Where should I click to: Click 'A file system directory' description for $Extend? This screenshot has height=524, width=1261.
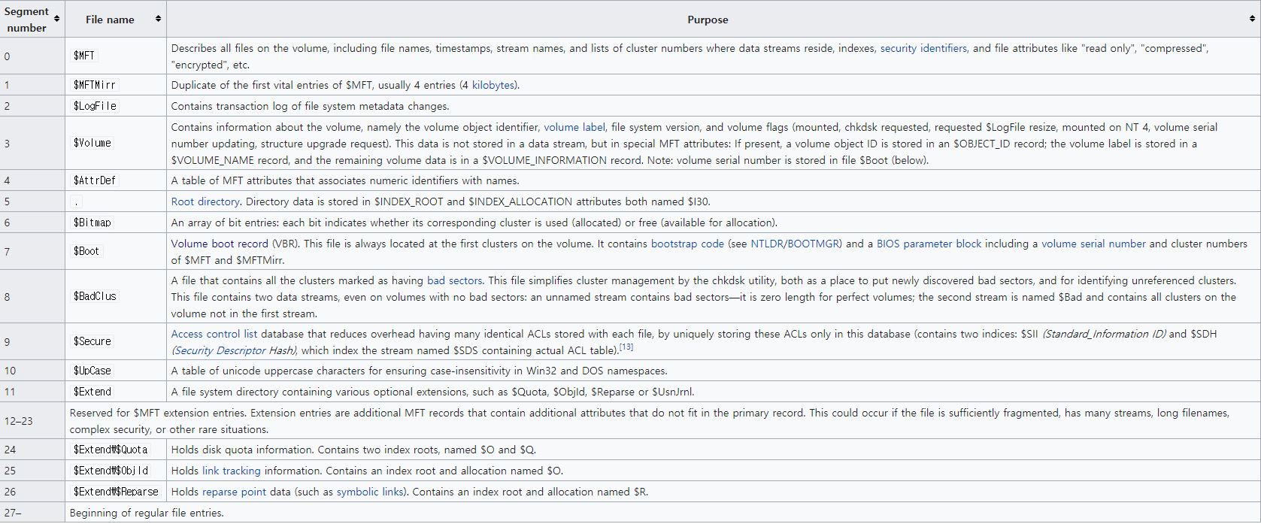tap(432, 392)
